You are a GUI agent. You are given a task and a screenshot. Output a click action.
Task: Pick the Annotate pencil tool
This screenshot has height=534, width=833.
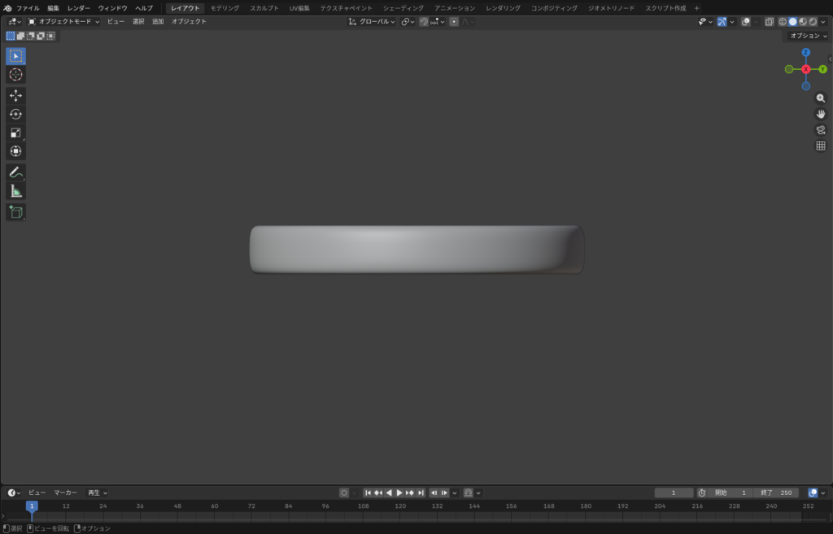[15, 172]
